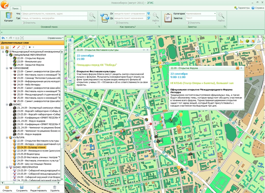Select the red line drawing tool
The image size is (265, 193).
[19, 47]
